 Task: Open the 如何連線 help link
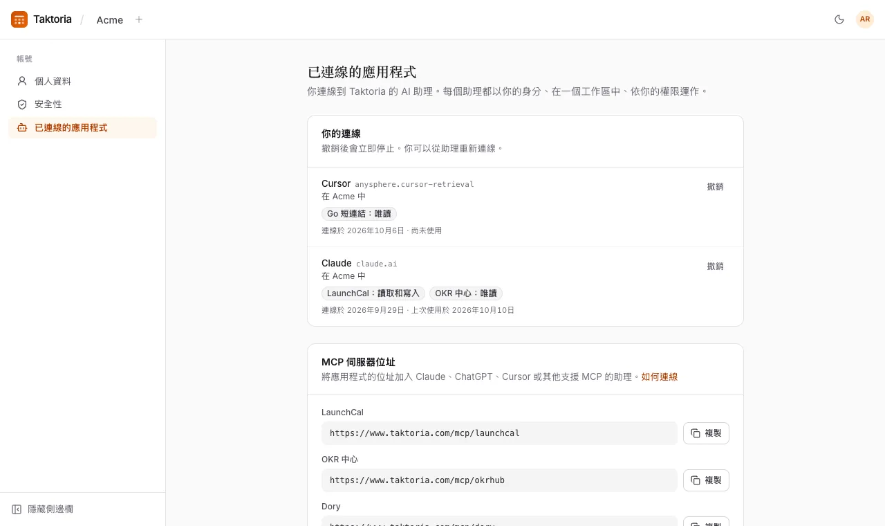[660, 377]
